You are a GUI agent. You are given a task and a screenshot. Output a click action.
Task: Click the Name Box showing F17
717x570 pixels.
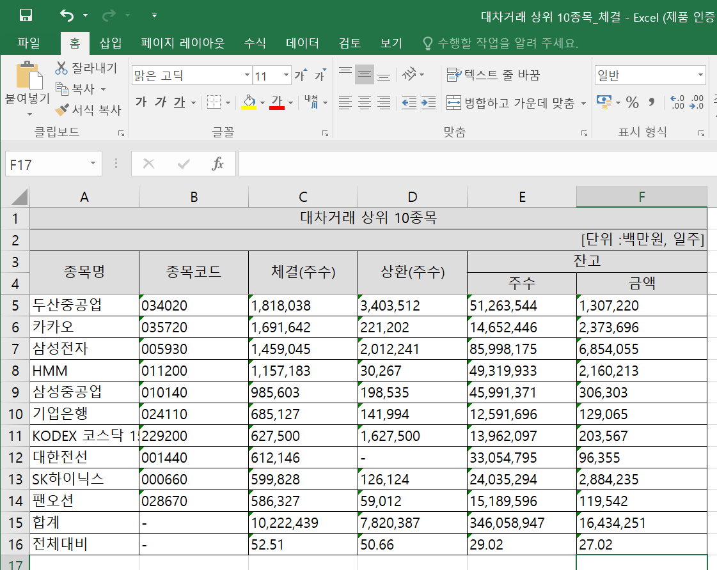point(46,165)
